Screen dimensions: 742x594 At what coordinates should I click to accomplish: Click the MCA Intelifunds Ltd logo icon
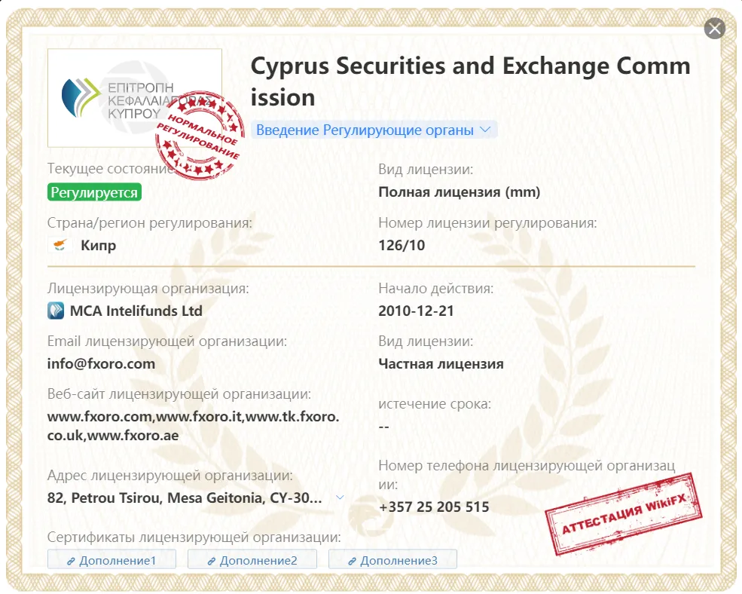56,311
